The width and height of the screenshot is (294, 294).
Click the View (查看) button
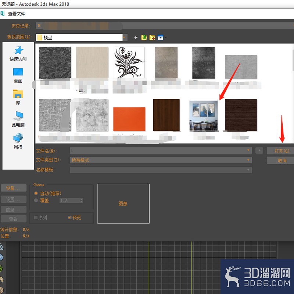click(14, 219)
